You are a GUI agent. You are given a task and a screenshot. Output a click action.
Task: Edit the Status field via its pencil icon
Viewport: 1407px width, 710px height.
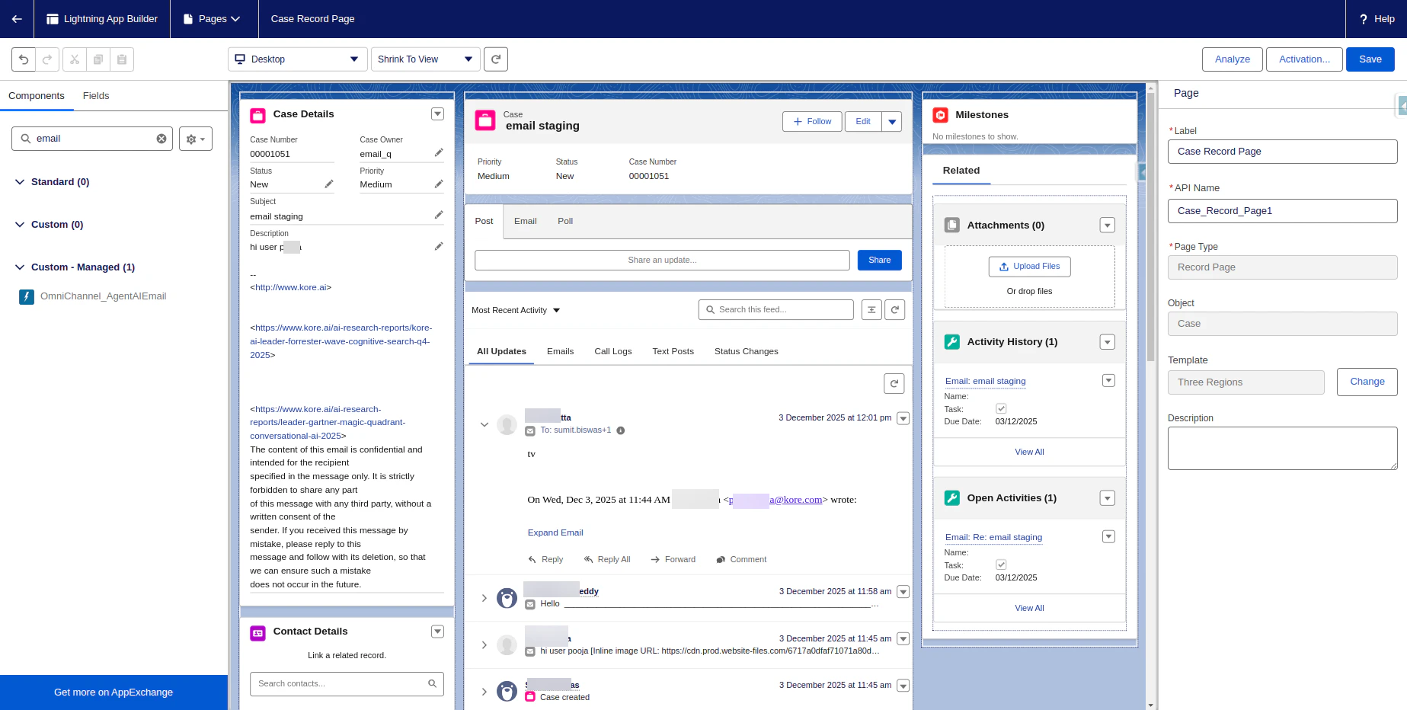(x=328, y=184)
